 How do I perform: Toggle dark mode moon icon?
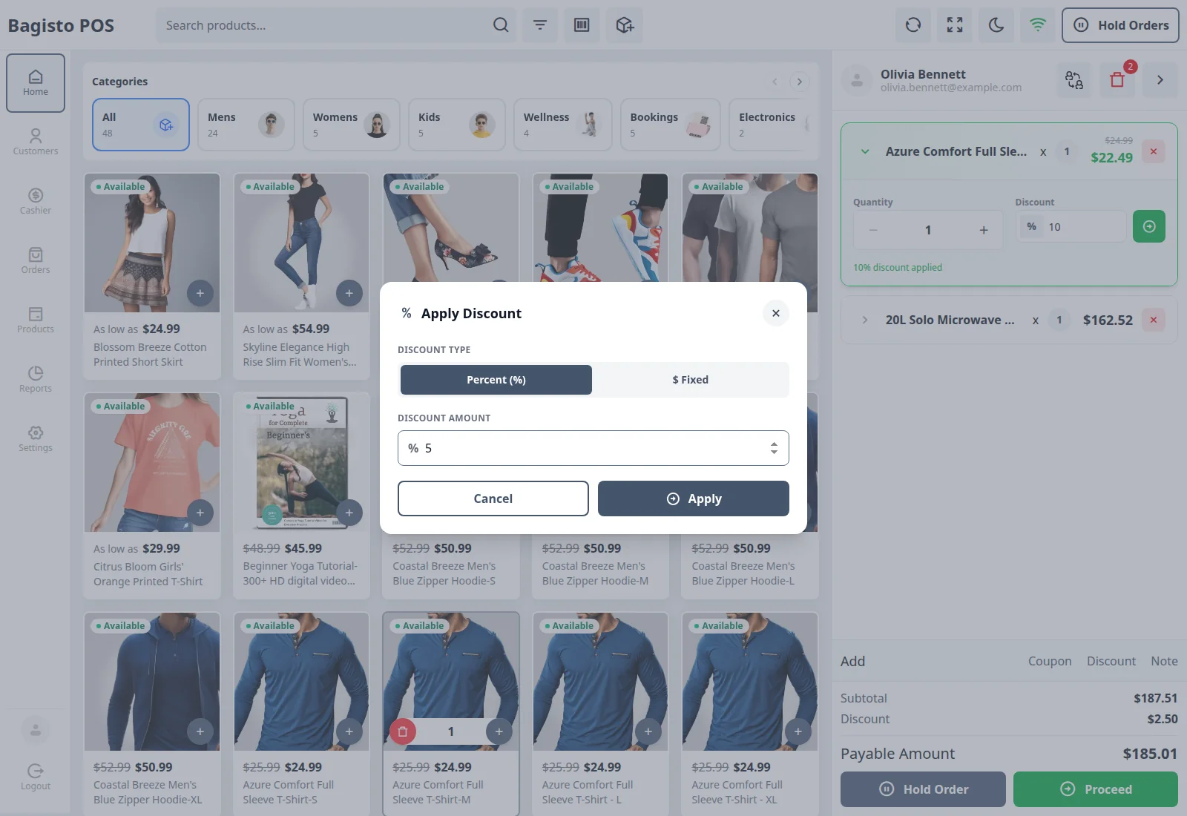coord(996,25)
